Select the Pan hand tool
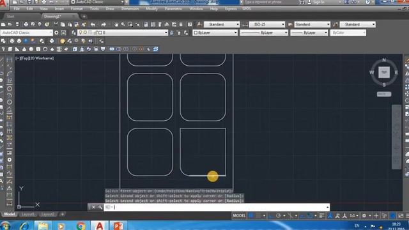This screenshot has height=230, width=409. pyautogui.click(x=116, y=24)
